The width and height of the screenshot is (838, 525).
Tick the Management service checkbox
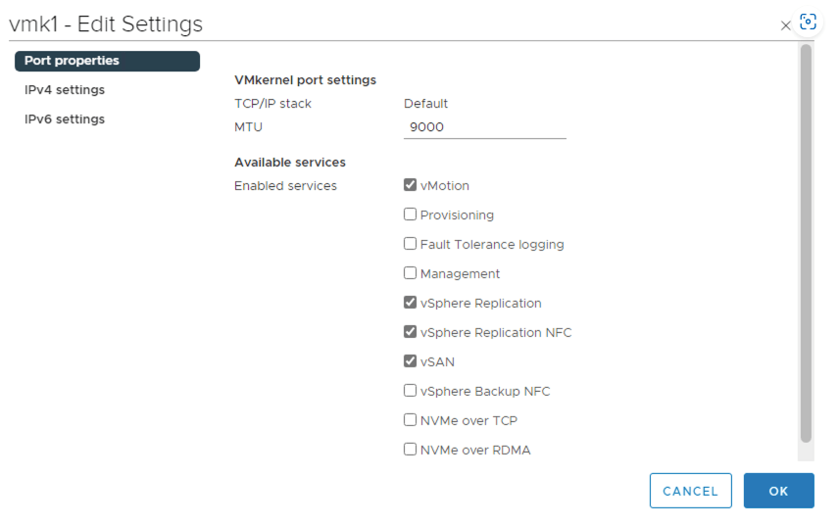point(411,274)
